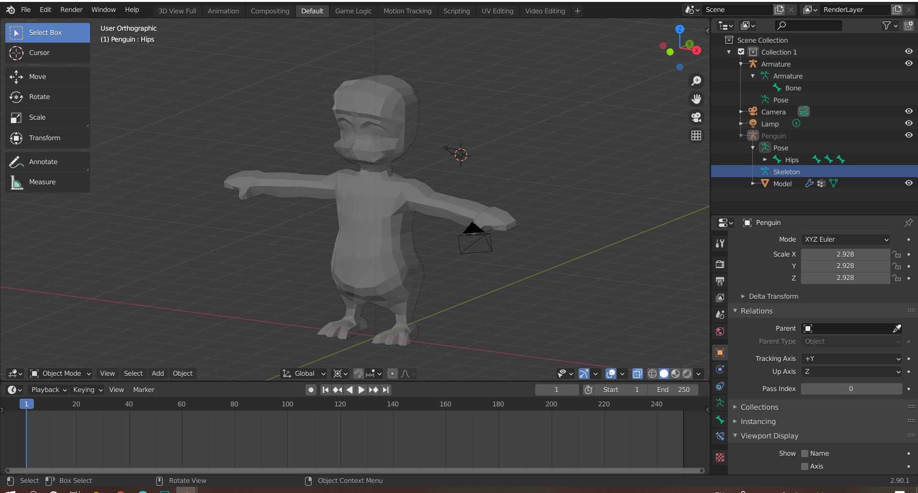Screen dimensions: 918x493
Task: Switch to the Scripting workspace tab
Action: (456, 11)
